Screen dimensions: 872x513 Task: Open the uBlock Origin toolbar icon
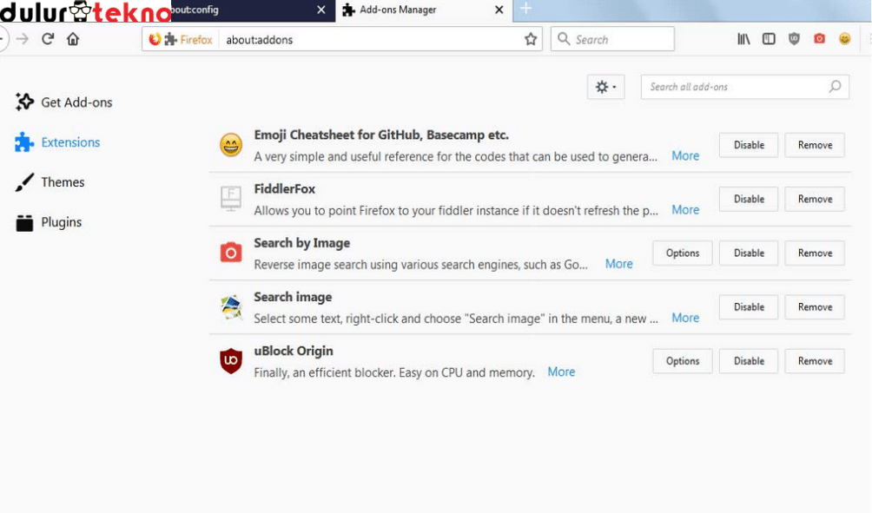[794, 39]
